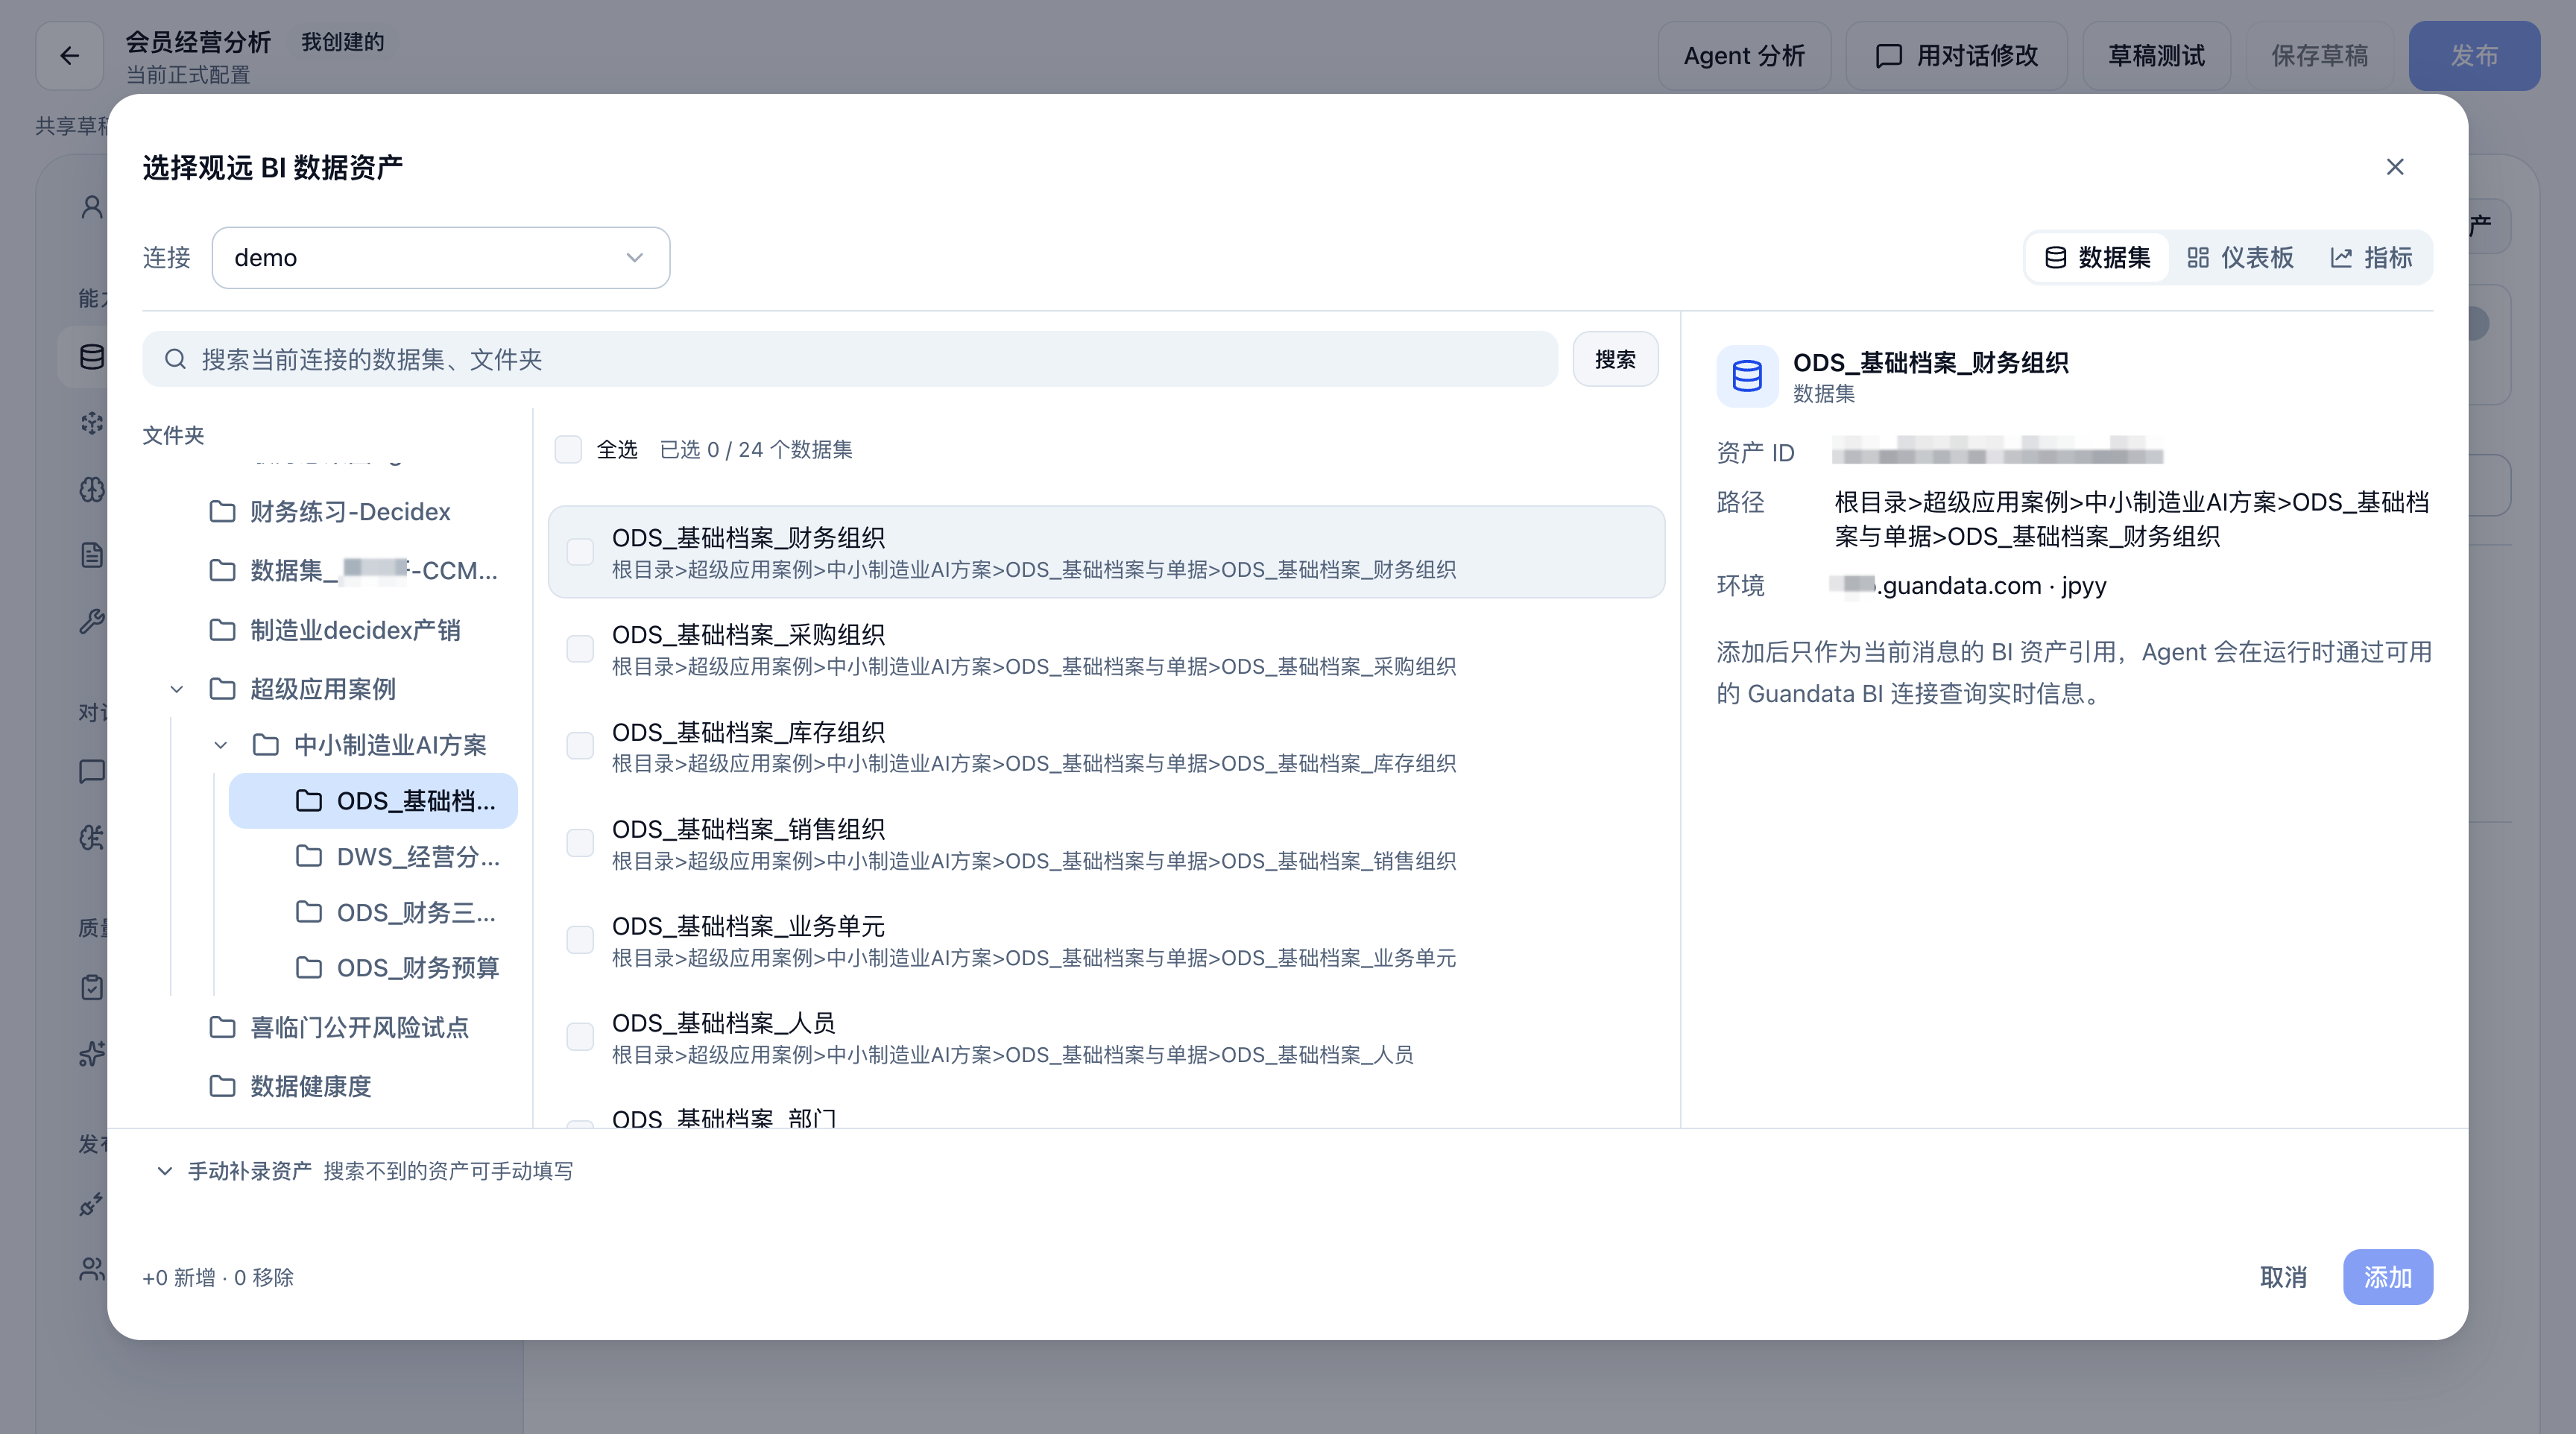Screen dimensions: 2576x1434
Task: Switch to the 指标 tab
Action: tap(2371, 258)
